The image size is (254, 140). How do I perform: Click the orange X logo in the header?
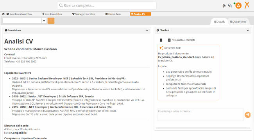(247, 5)
